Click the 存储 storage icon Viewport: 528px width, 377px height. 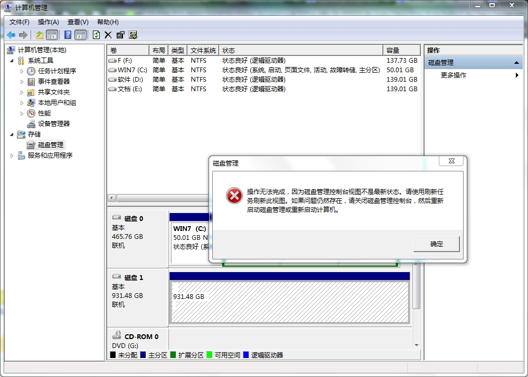tap(21, 134)
